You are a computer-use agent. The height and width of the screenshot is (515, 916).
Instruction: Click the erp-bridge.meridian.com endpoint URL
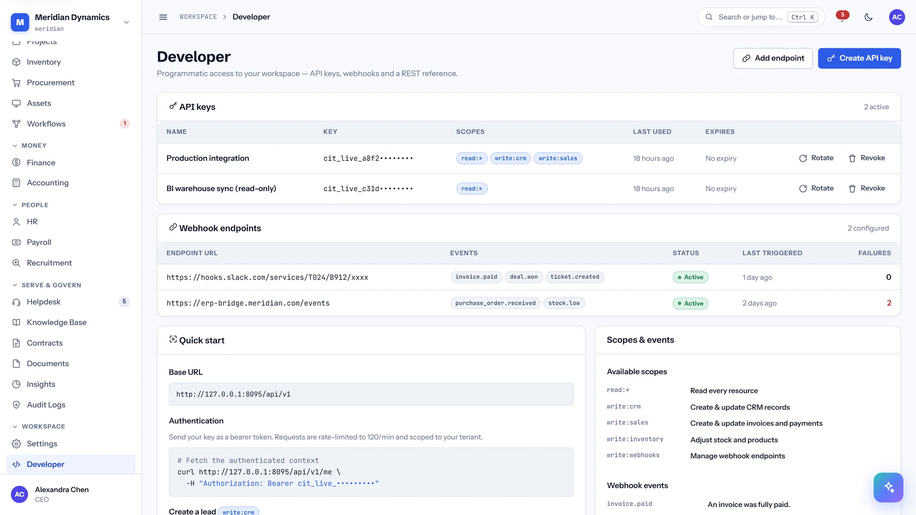pos(248,303)
